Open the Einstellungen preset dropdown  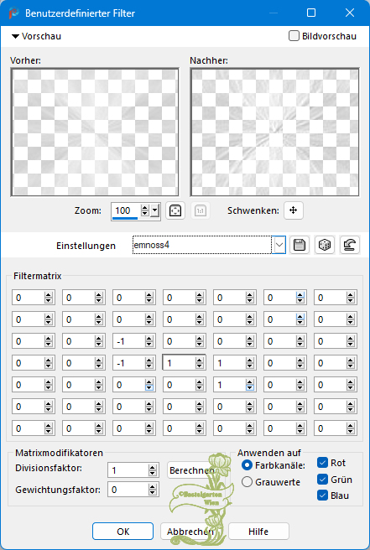(x=279, y=245)
